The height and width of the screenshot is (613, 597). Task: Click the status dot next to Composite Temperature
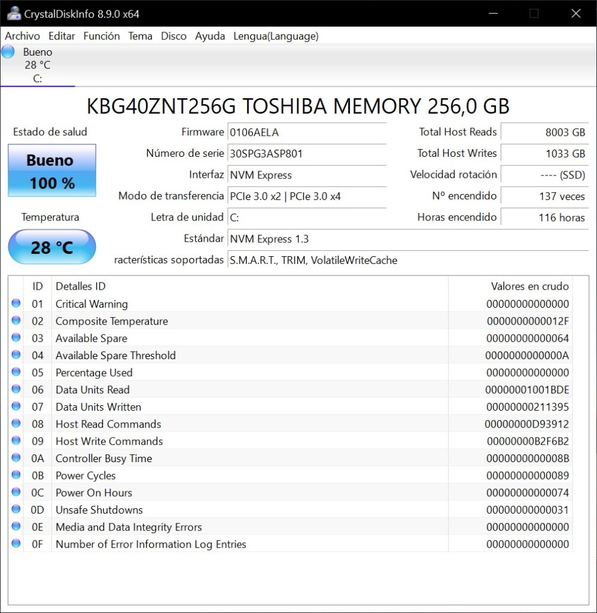[x=16, y=321]
